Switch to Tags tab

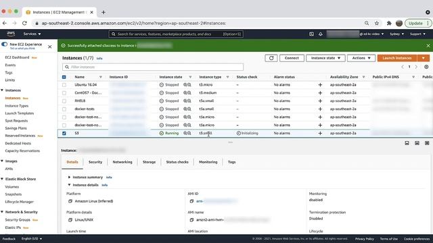click(231, 162)
